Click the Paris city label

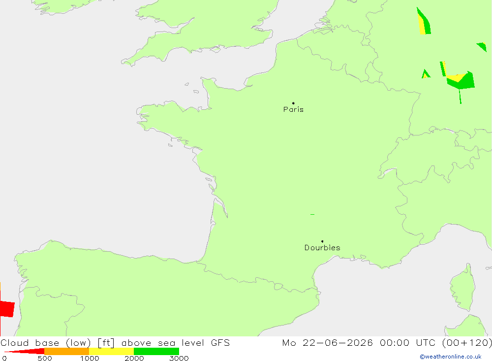[293, 109]
